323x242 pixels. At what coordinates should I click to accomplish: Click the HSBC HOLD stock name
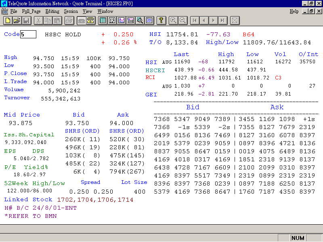(63, 35)
